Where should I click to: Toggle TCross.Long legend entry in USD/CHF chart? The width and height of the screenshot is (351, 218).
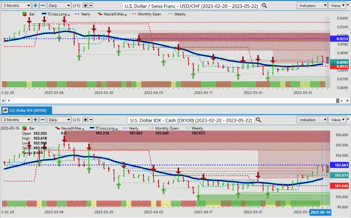56,14
